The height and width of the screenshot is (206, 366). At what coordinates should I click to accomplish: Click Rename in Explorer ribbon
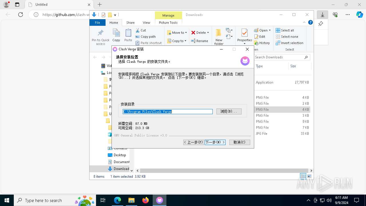(200, 41)
